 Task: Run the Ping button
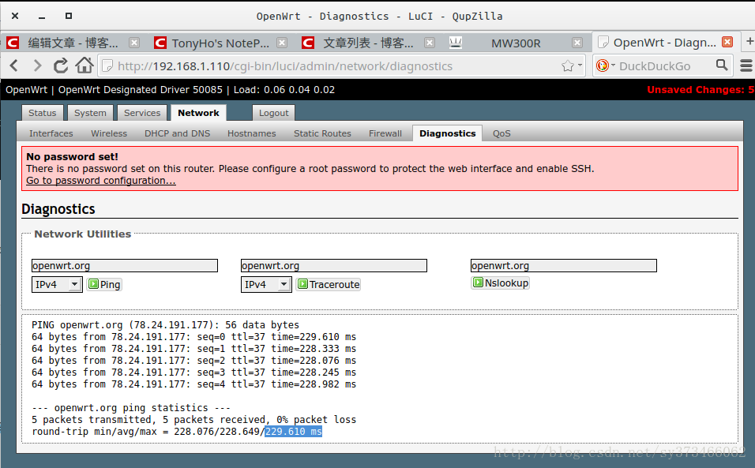click(104, 284)
